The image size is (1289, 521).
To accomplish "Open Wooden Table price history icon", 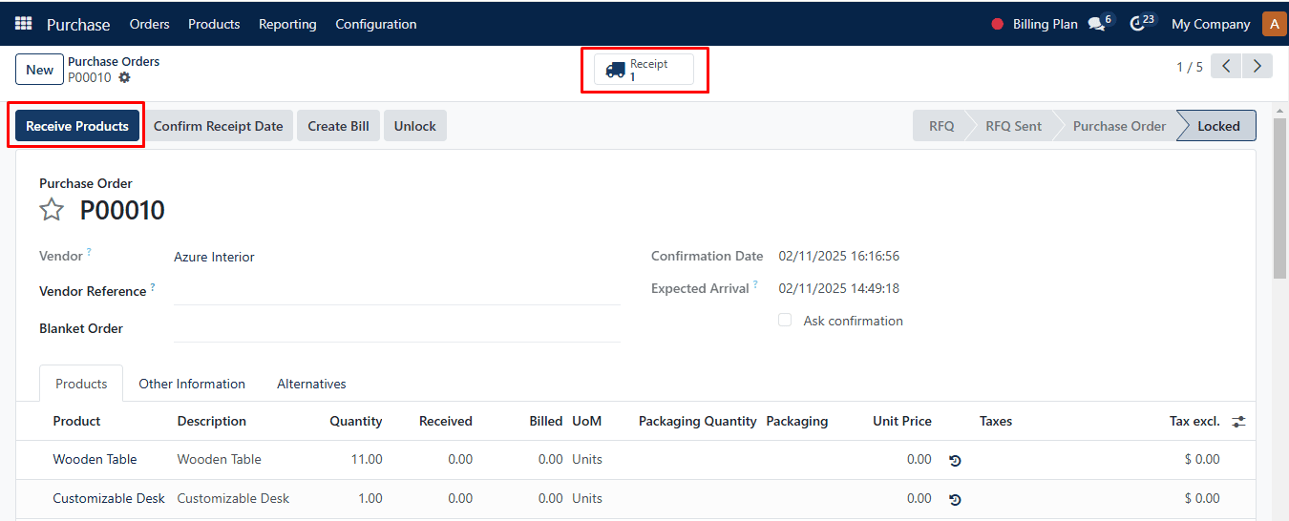I will pyautogui.click(x=955, y=460).
